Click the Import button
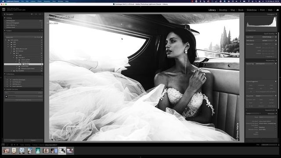281x158 pixels. (x=13, y=140)
